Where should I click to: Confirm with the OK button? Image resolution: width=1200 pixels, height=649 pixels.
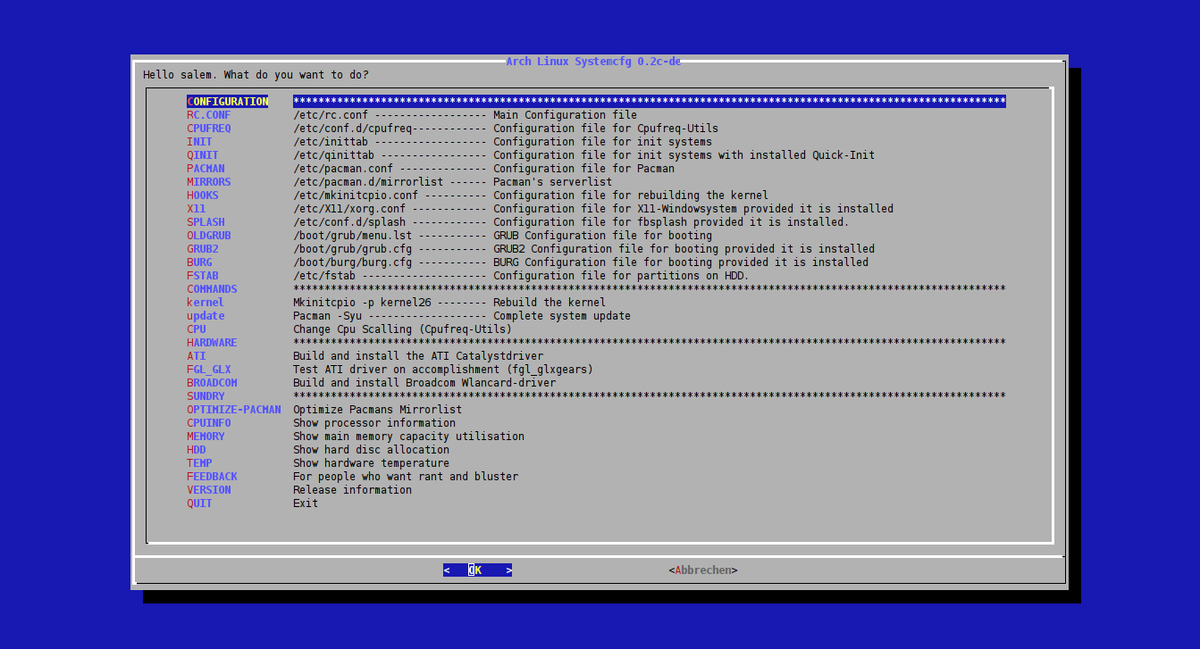coord(477,570)
